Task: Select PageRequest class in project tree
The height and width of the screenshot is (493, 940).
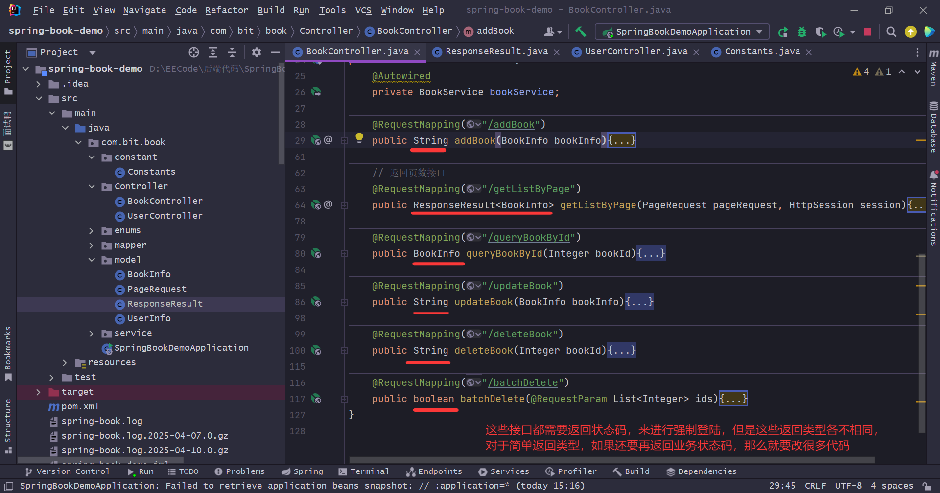Action: coord(157,289)
